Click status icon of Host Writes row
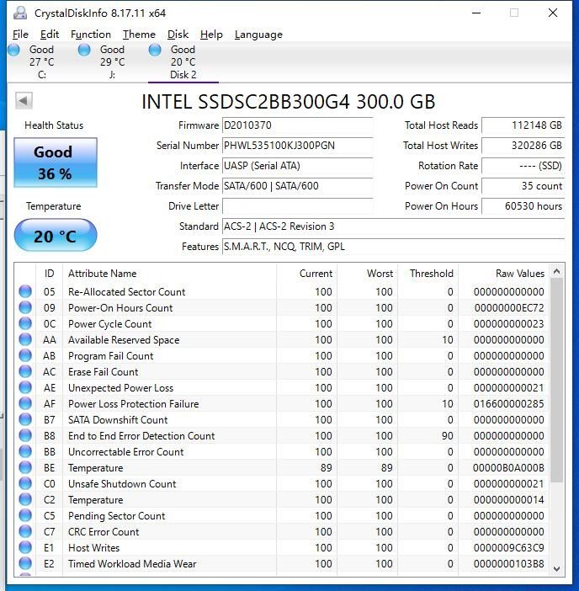Image resolution: width=579 pixels, height=591 pixels. (x=25, y=548)
